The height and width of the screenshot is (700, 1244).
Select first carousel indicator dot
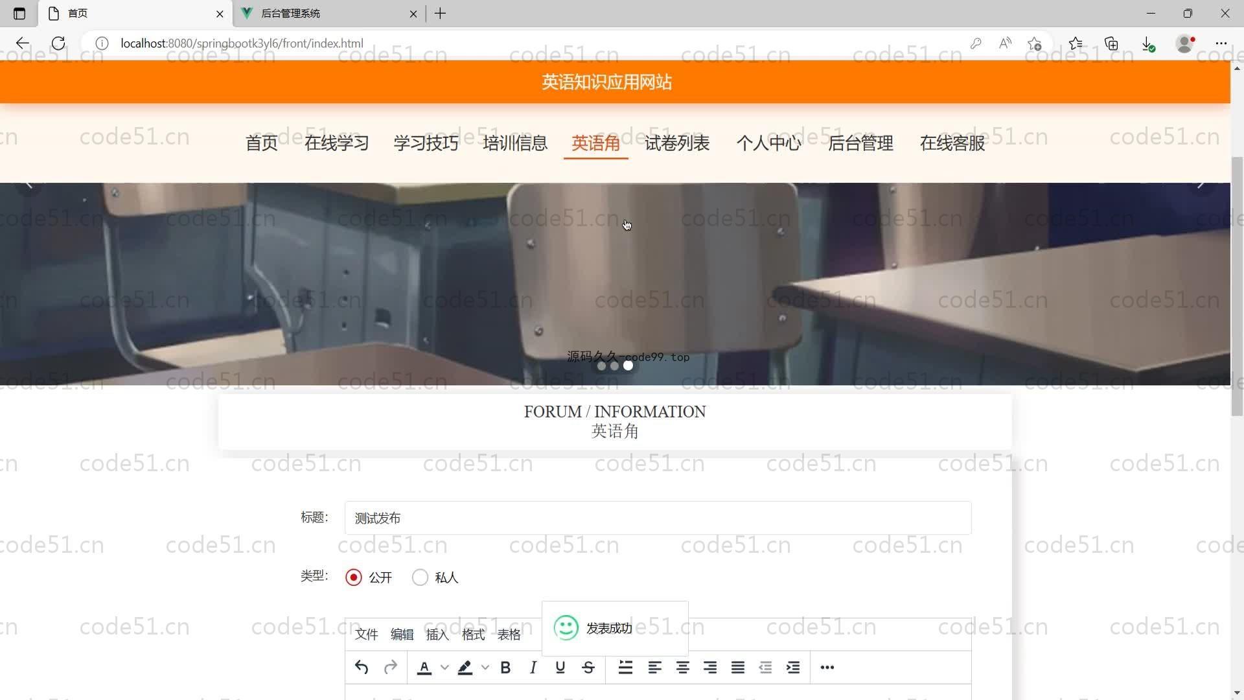click(x=601, y=366)
